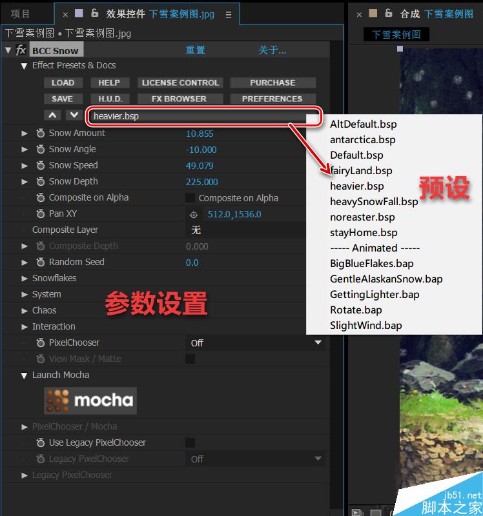Open the FX BROWSER

pos(180,99)
